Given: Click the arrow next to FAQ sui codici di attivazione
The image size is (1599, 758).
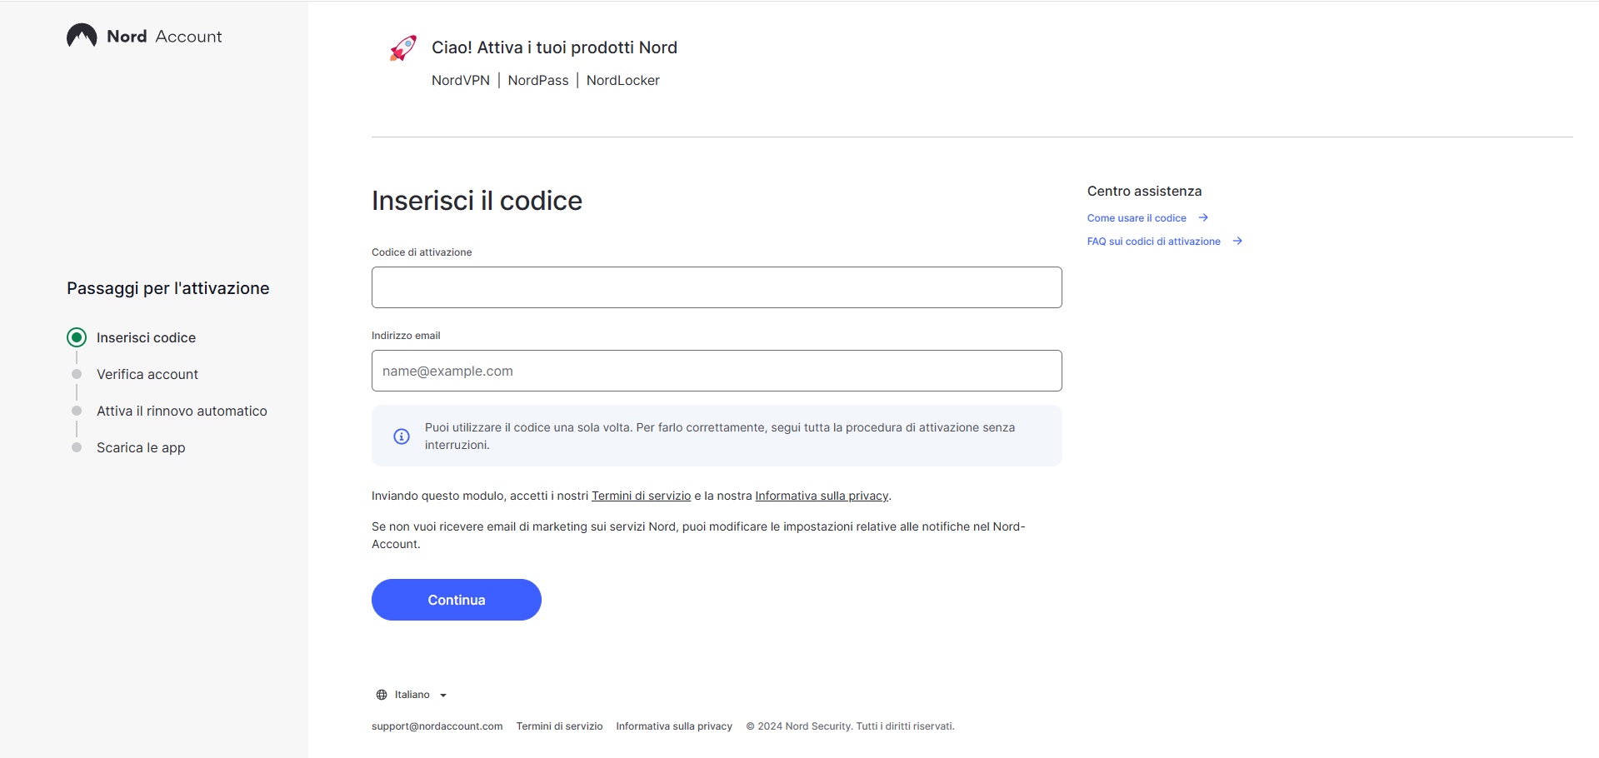Looking at the screenshot, I should (x=1237, y=241).
